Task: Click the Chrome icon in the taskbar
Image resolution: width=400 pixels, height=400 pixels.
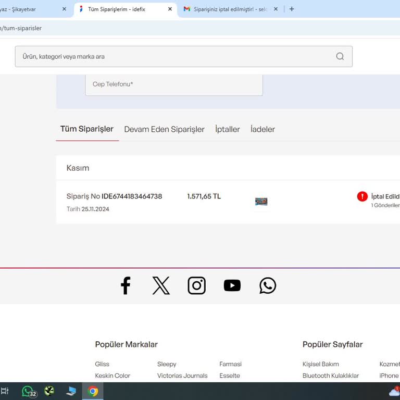Action: [93, 391]
